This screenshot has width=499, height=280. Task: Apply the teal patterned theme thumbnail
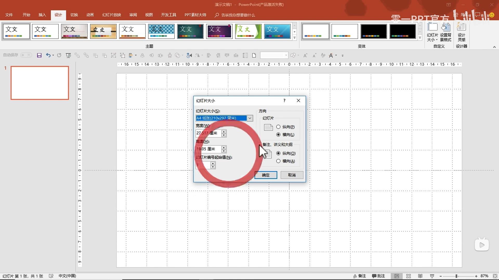(161, 31)
